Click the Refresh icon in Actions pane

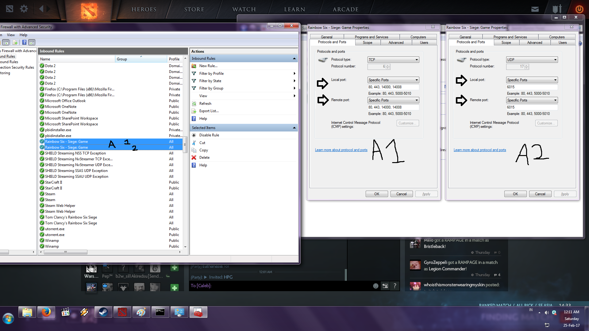(194, 104)
